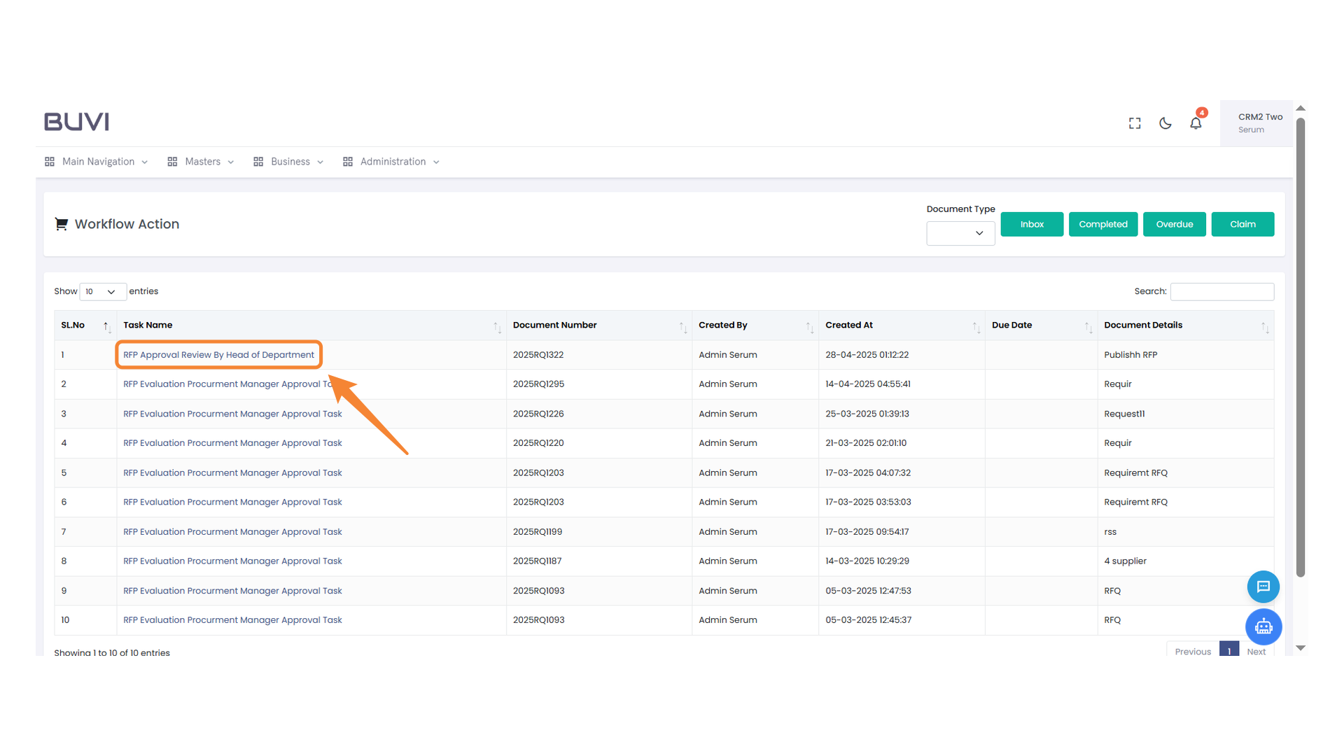Open the notifications bell

[x=1196, y=123]
